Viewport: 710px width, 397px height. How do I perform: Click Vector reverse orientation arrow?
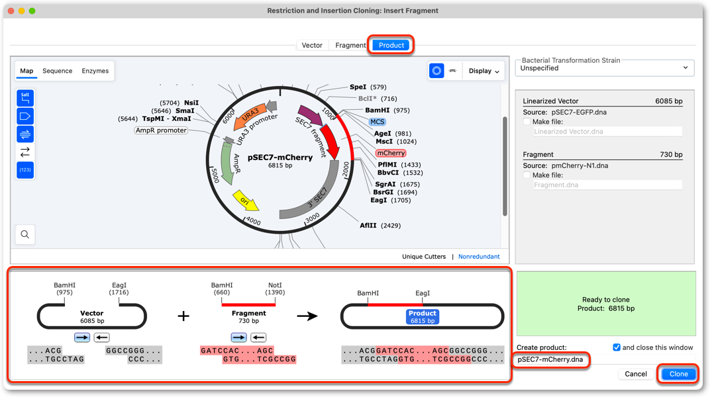(x=101, y=337)
